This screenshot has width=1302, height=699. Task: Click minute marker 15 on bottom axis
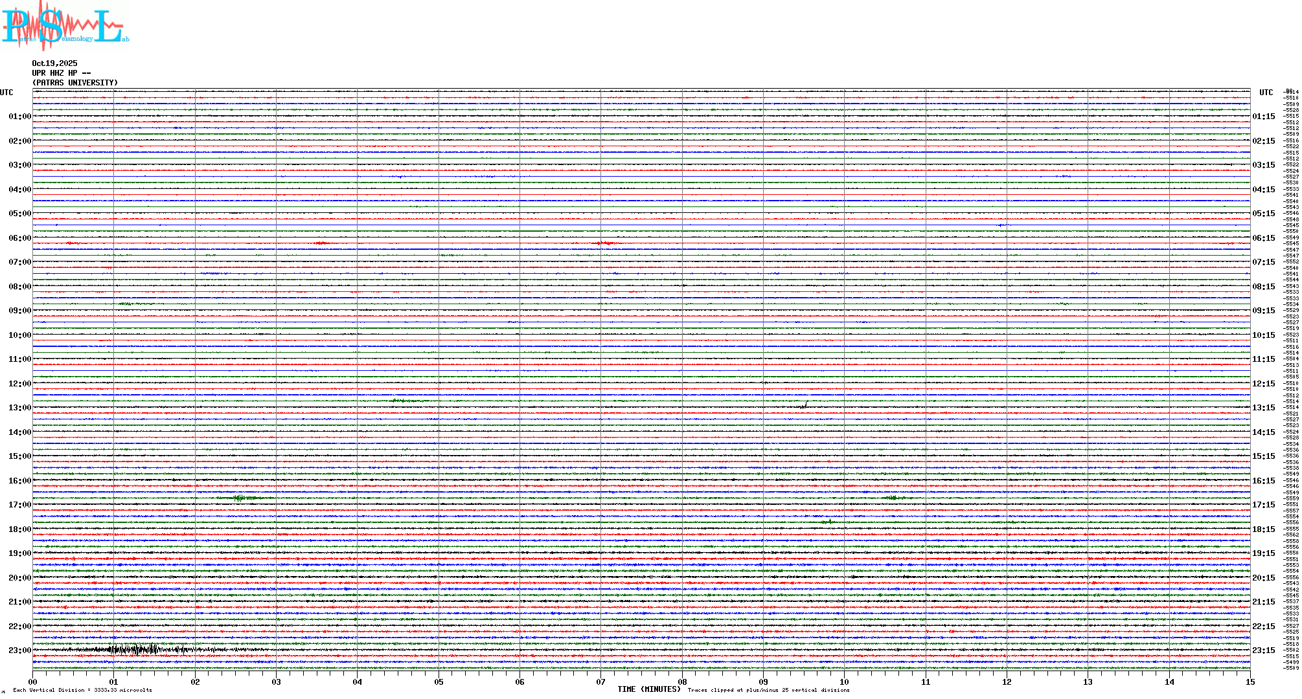(x=1250, y=682)
